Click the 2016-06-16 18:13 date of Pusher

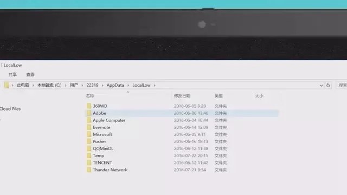pyautogui.click(x=191, y=141)
